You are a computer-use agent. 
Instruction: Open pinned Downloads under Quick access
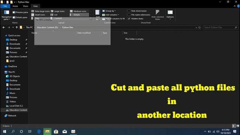click(x=15, y=44)
